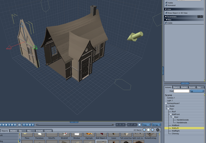Jump to the end of the animation
Viewport: 206px width, 143px height.
click(15, 125)
